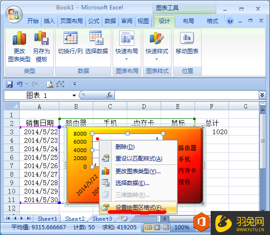Choose 设置绘图区格式(F)... in context menu

[x=138, y=208]
